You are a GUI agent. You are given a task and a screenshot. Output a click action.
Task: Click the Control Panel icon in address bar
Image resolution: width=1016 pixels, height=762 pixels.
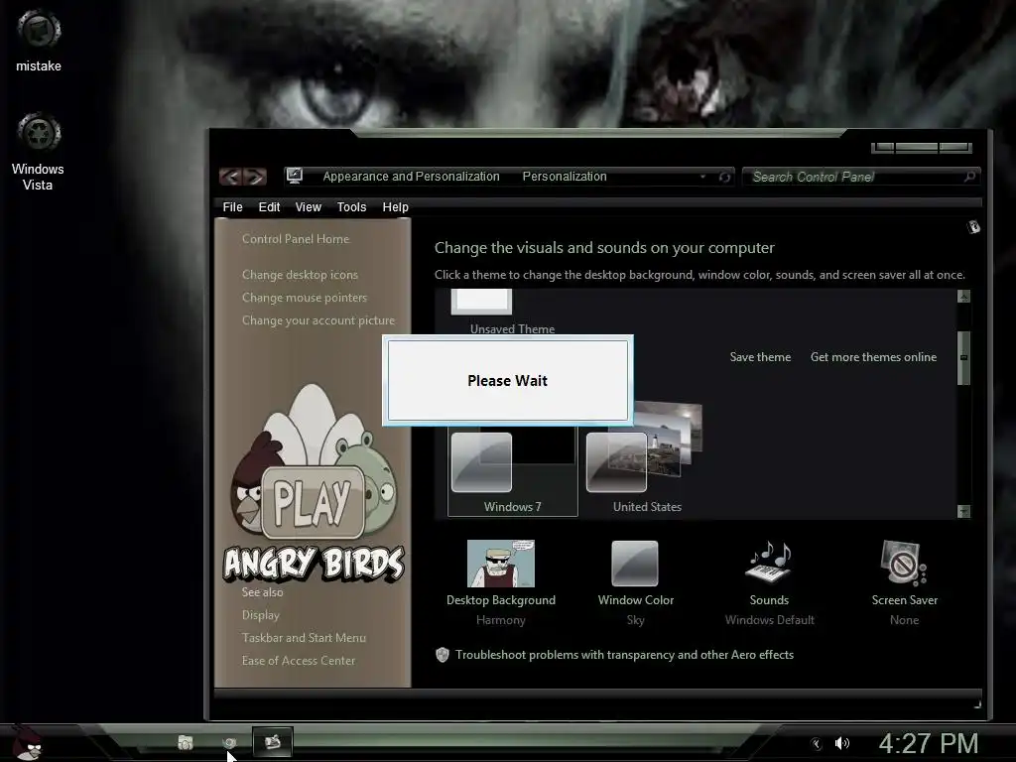tap(295, 176)
